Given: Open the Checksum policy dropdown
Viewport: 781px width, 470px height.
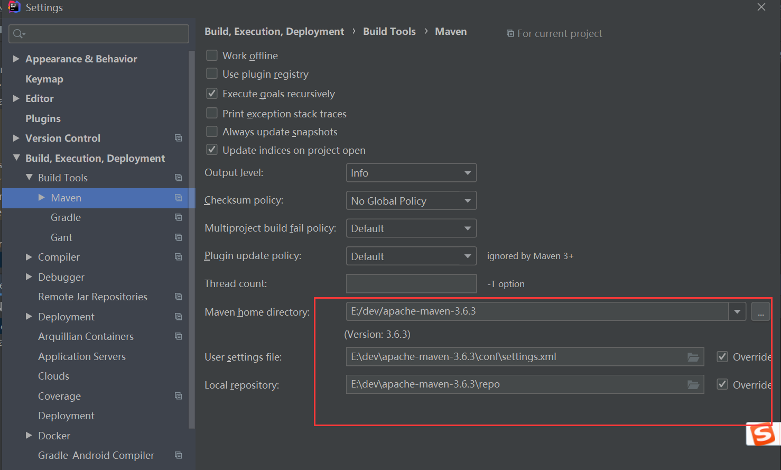Looking at the screenshot, I should click(x=411, y=200).
